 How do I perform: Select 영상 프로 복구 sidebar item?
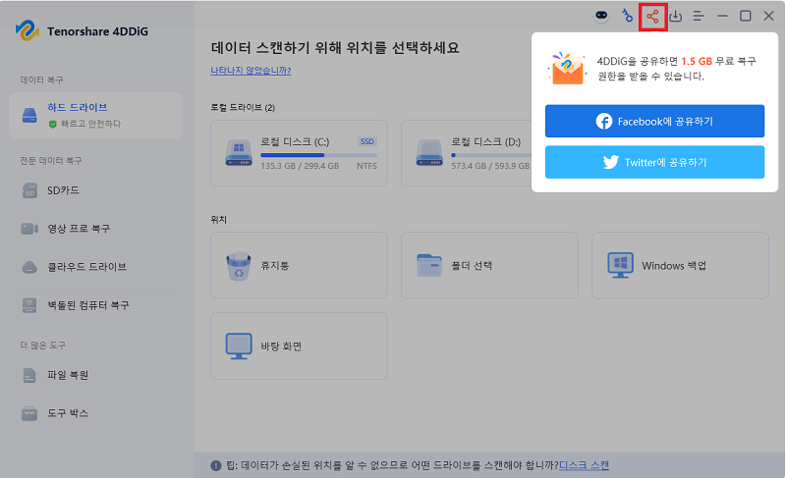95,229
